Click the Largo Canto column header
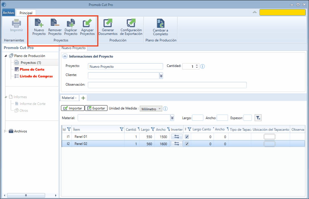Image resolution: width=309 pixels, height=199 pixels. 202,129
